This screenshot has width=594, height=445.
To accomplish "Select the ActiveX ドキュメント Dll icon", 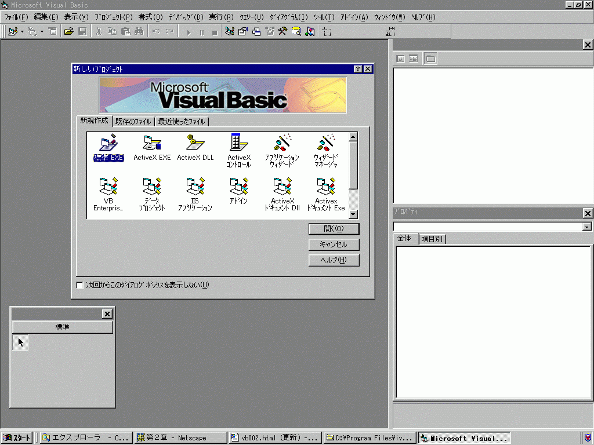I will (x=282, y=194).
